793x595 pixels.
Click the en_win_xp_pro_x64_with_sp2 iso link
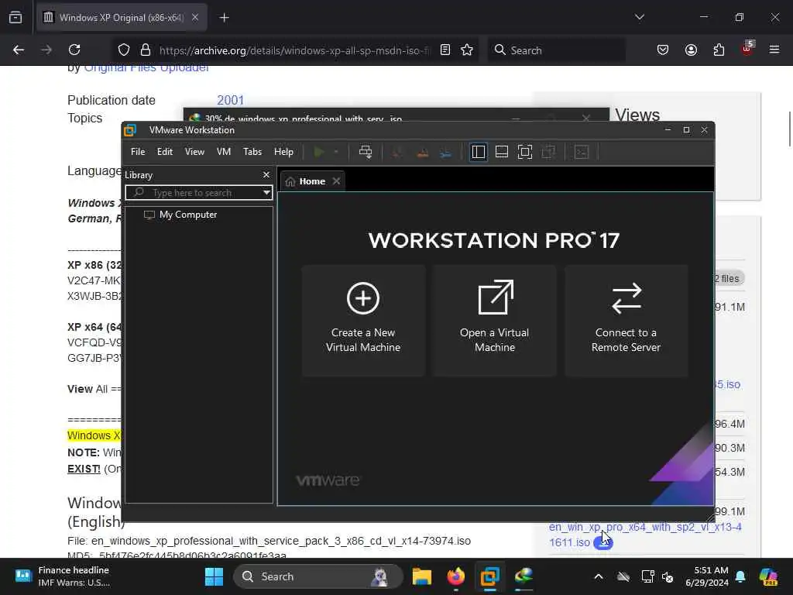point(645,535)
